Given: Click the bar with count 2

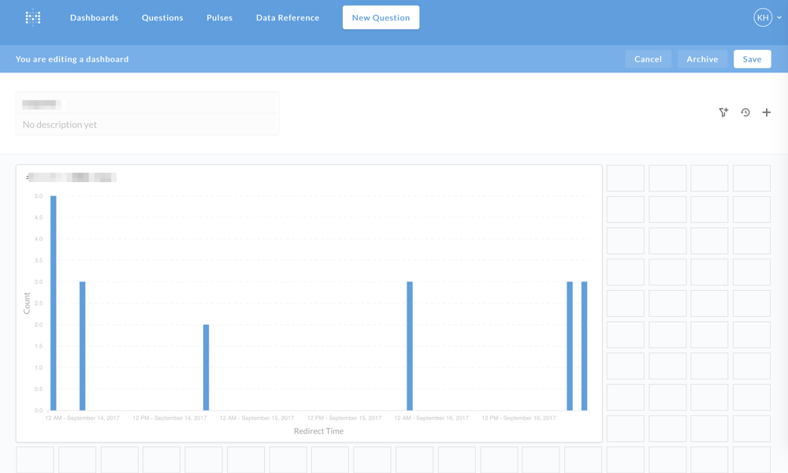Looking at the screenshot, I should click(x=206, y=367).
